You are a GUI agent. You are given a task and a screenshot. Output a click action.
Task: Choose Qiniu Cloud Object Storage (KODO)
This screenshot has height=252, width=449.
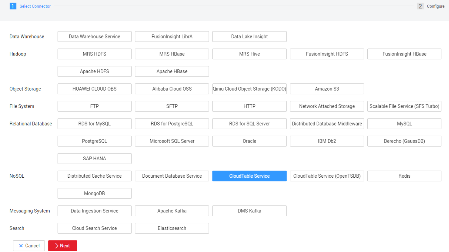pyautogui.click(x=249, y=89)
